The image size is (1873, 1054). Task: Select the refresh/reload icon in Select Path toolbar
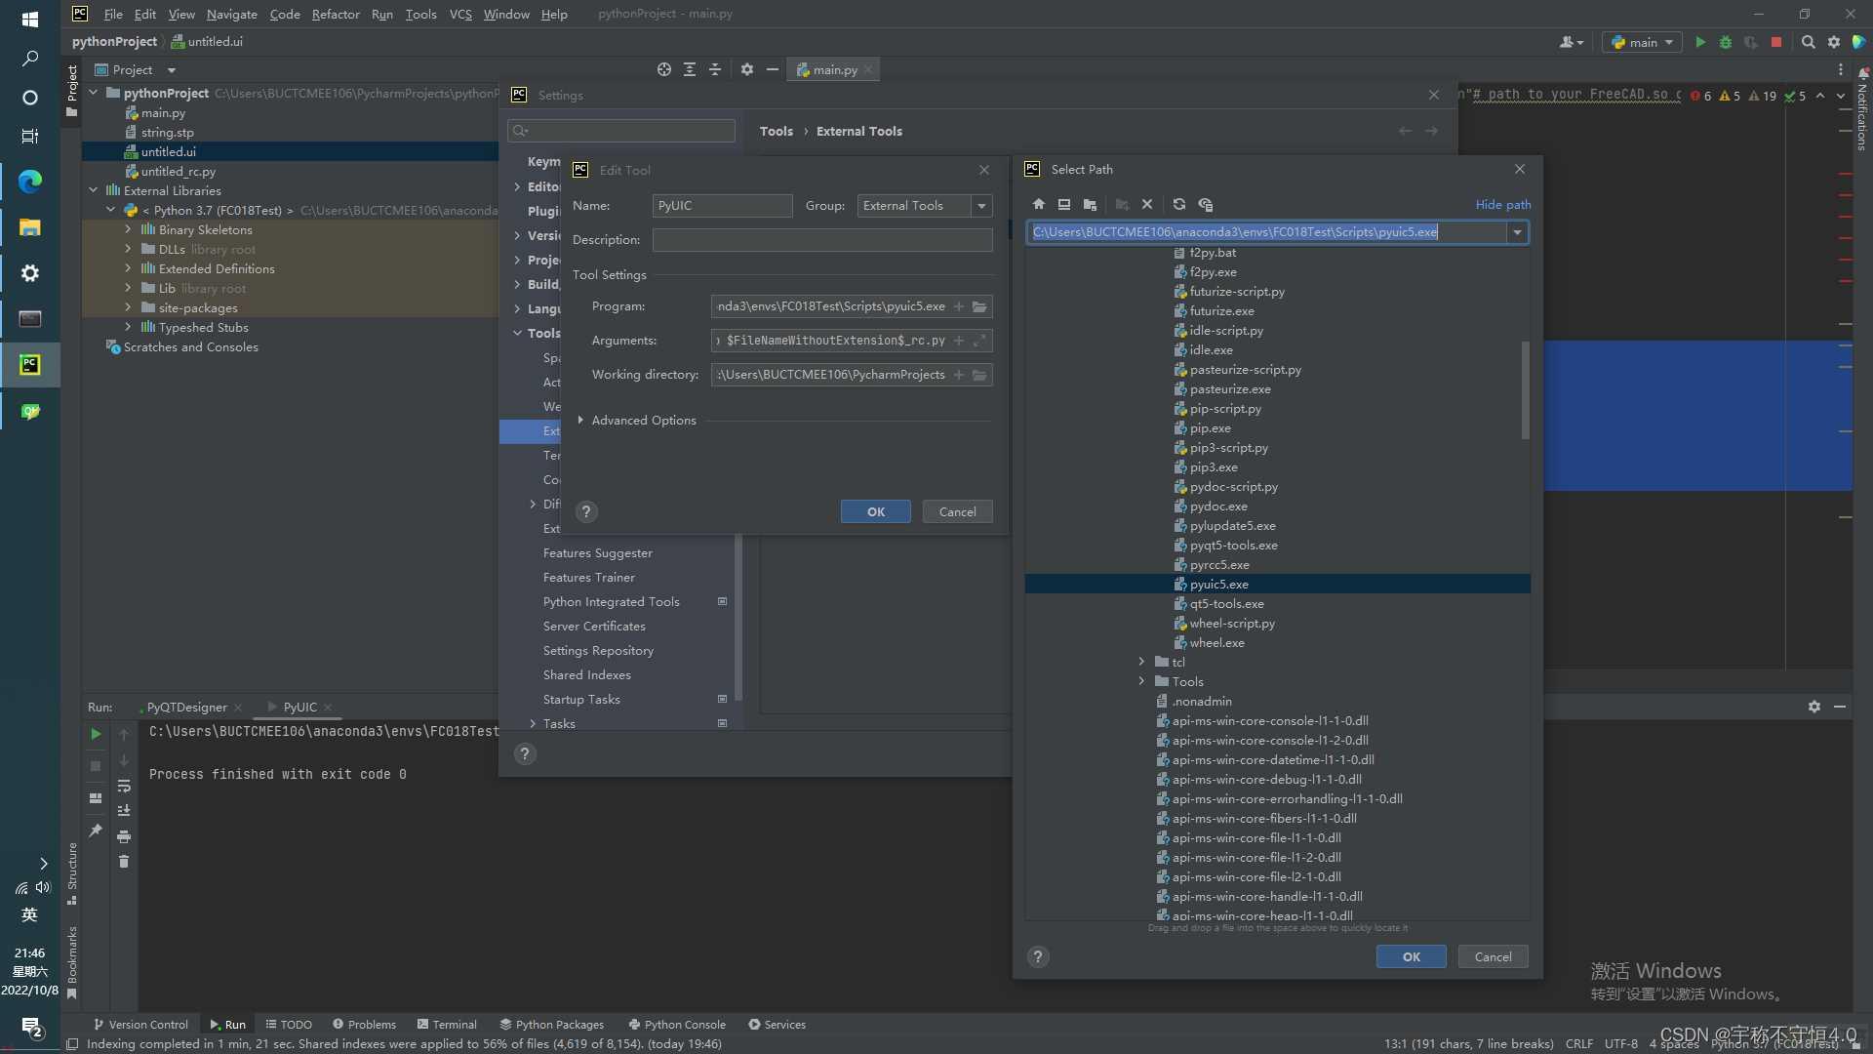click(1178, 203)
